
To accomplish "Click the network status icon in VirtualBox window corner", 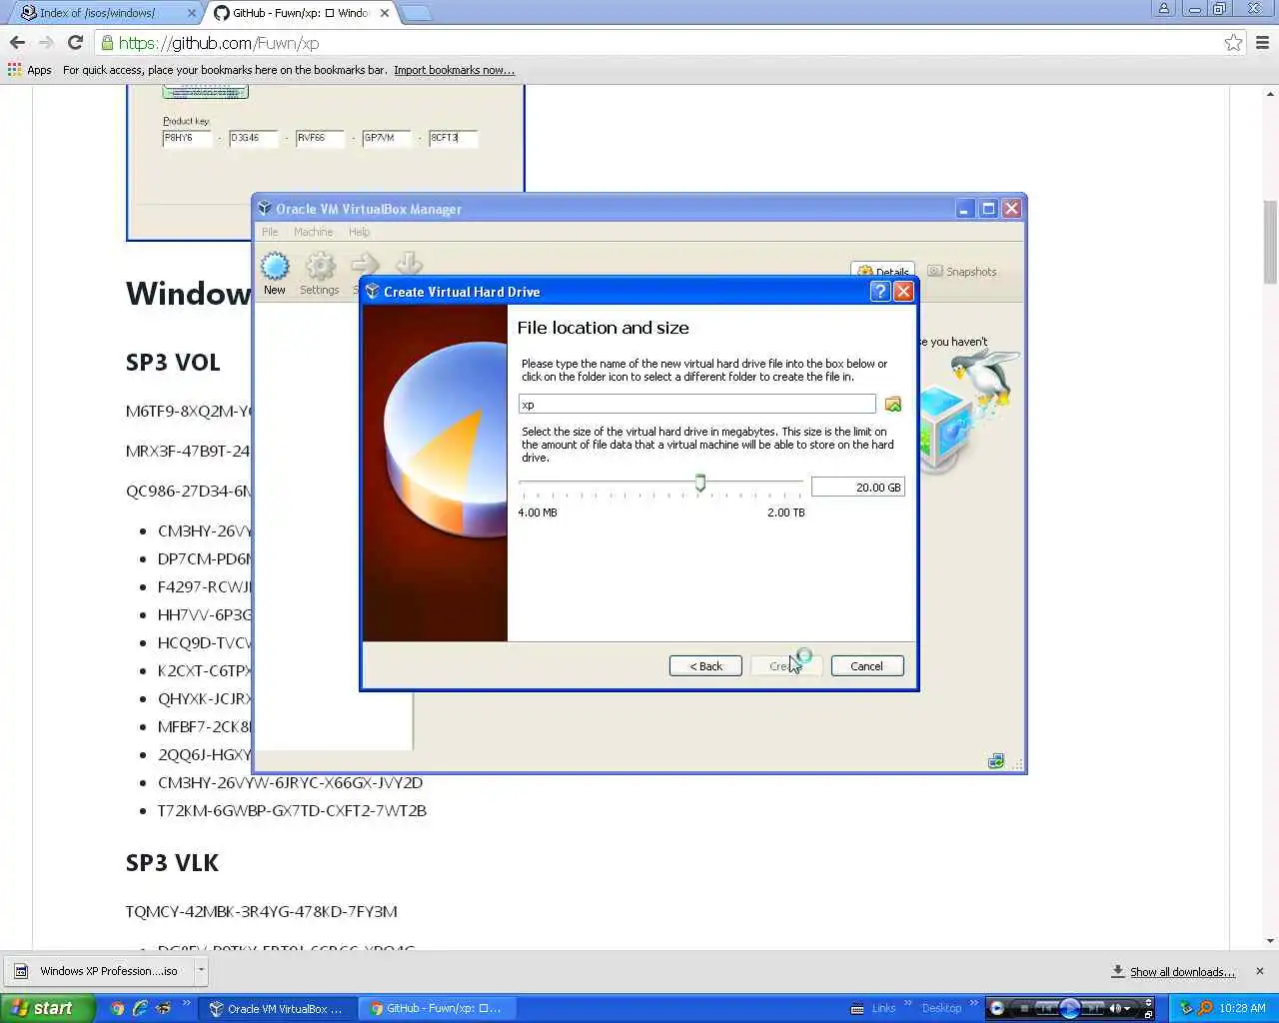I will 996,761.
